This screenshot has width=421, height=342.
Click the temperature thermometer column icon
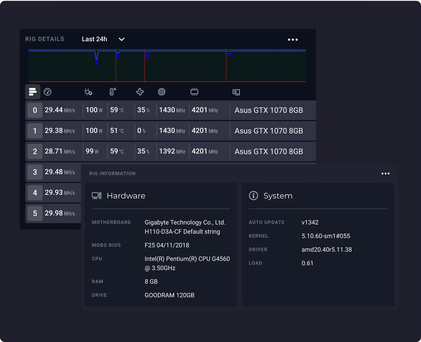pyautogui.click(x=113, y=92)
